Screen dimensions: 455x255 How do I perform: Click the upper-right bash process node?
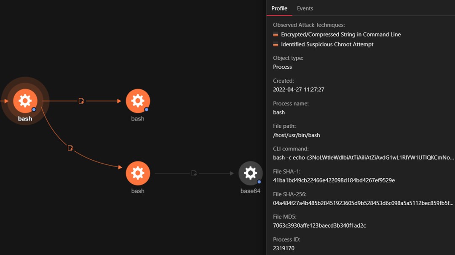pyautogui.click(x=138, y=101)
